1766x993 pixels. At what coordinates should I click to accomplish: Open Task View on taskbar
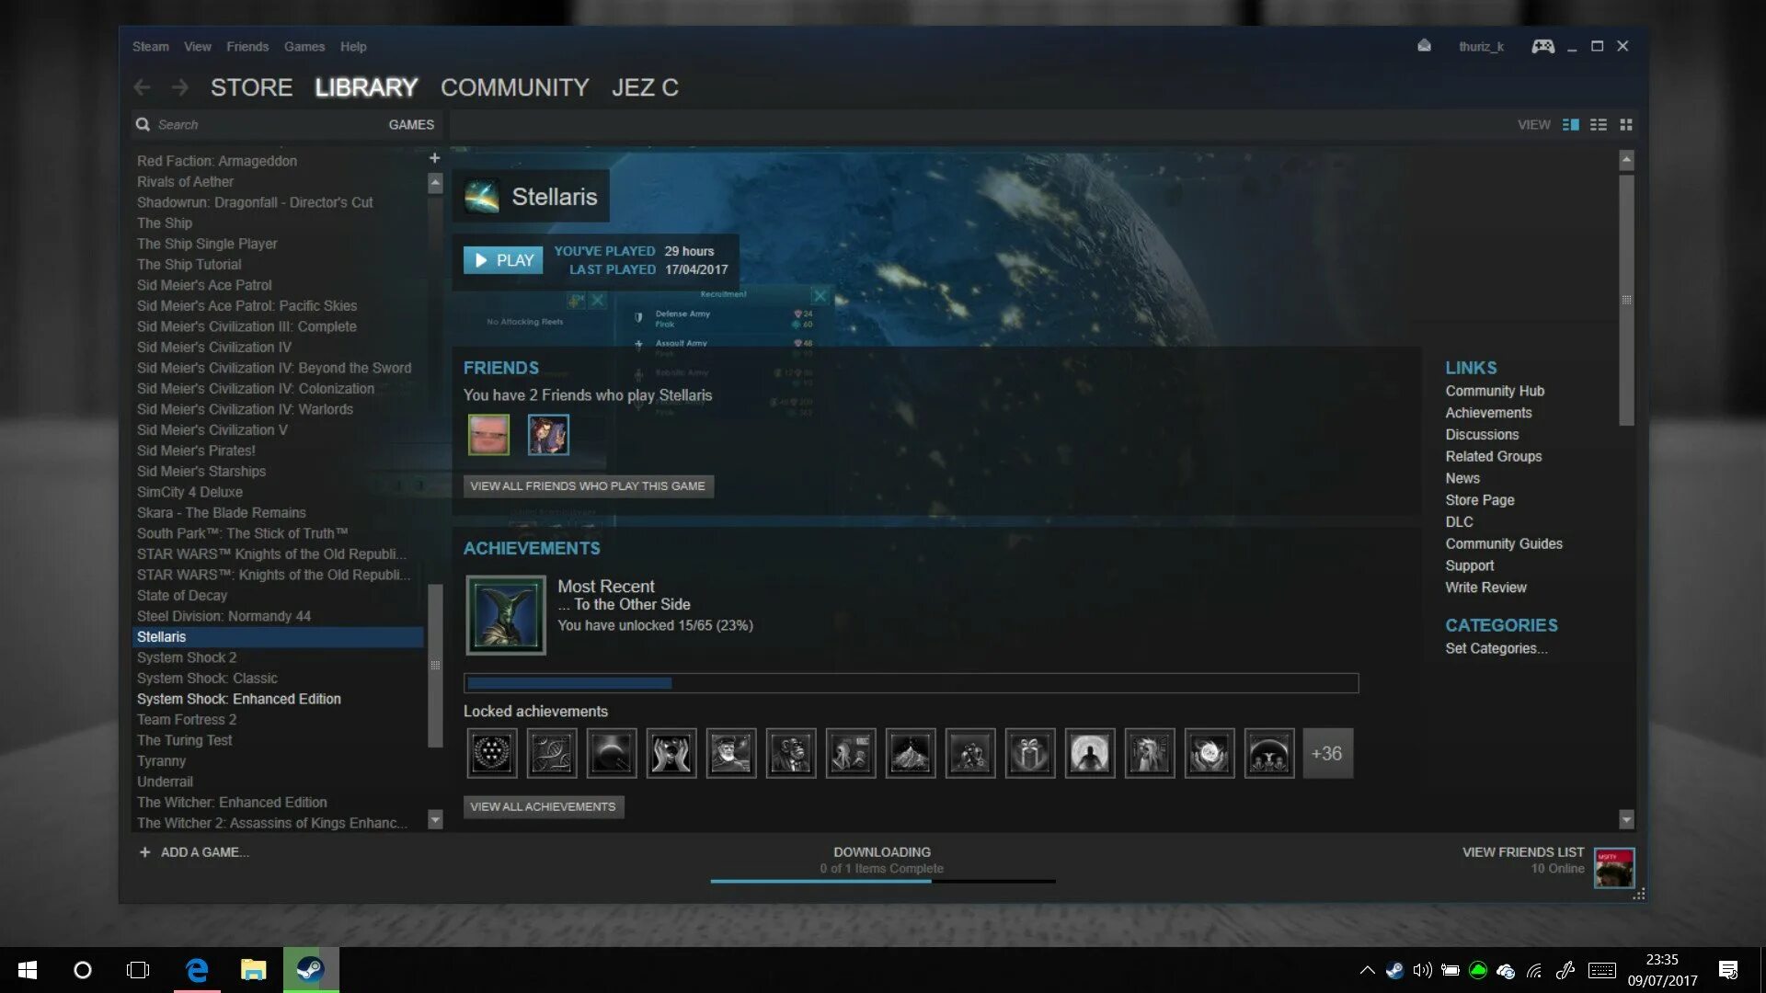click(x=138, y=970)
